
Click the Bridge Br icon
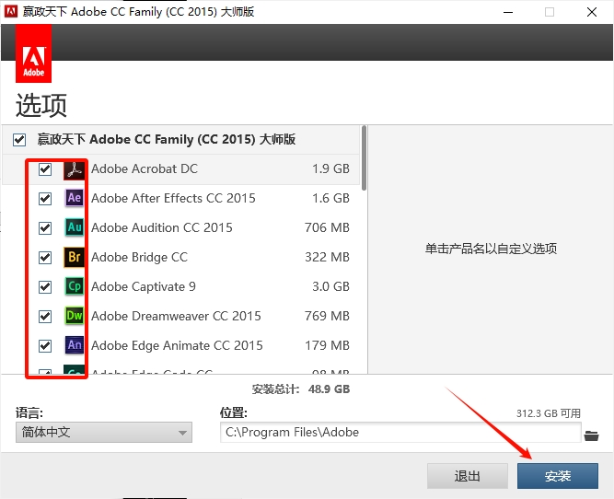pyautogui.click(x=74, y=257)
